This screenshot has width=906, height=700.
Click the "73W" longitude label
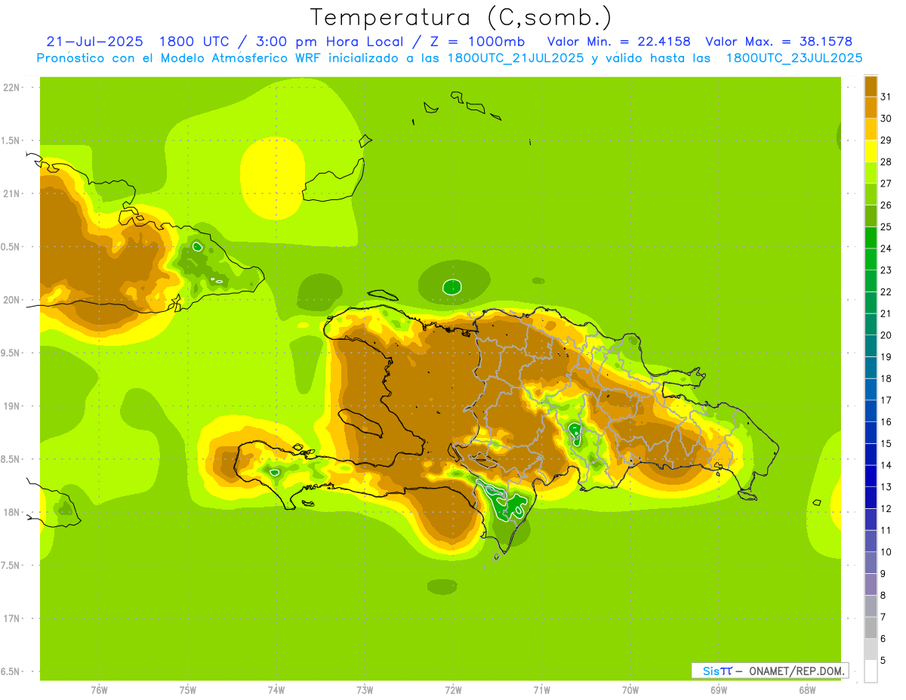[x=365, y=690]
